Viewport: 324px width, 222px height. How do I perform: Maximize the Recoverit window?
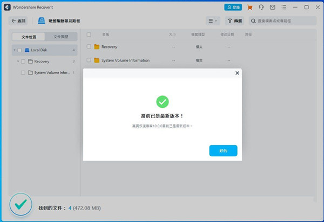point(306,8)
